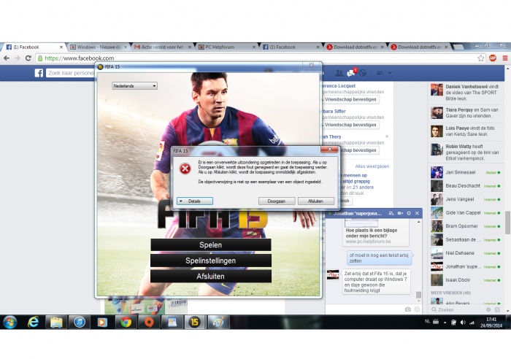Open chat sidebar settings gear
511x359 pixels.
click(488, 309)
